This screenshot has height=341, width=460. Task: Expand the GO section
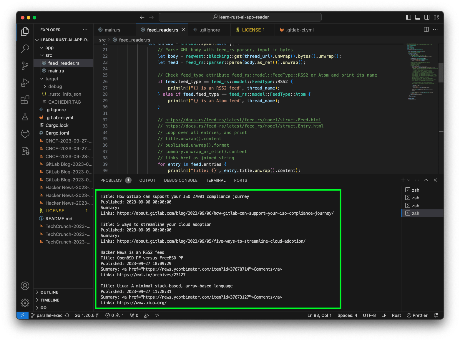click(x=63, y=308)
